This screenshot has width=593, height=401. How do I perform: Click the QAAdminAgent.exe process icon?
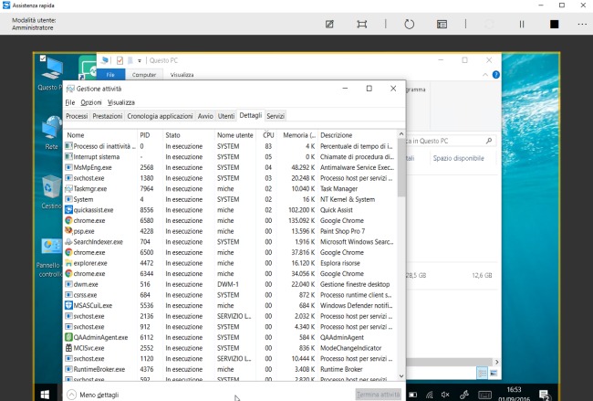68,337
